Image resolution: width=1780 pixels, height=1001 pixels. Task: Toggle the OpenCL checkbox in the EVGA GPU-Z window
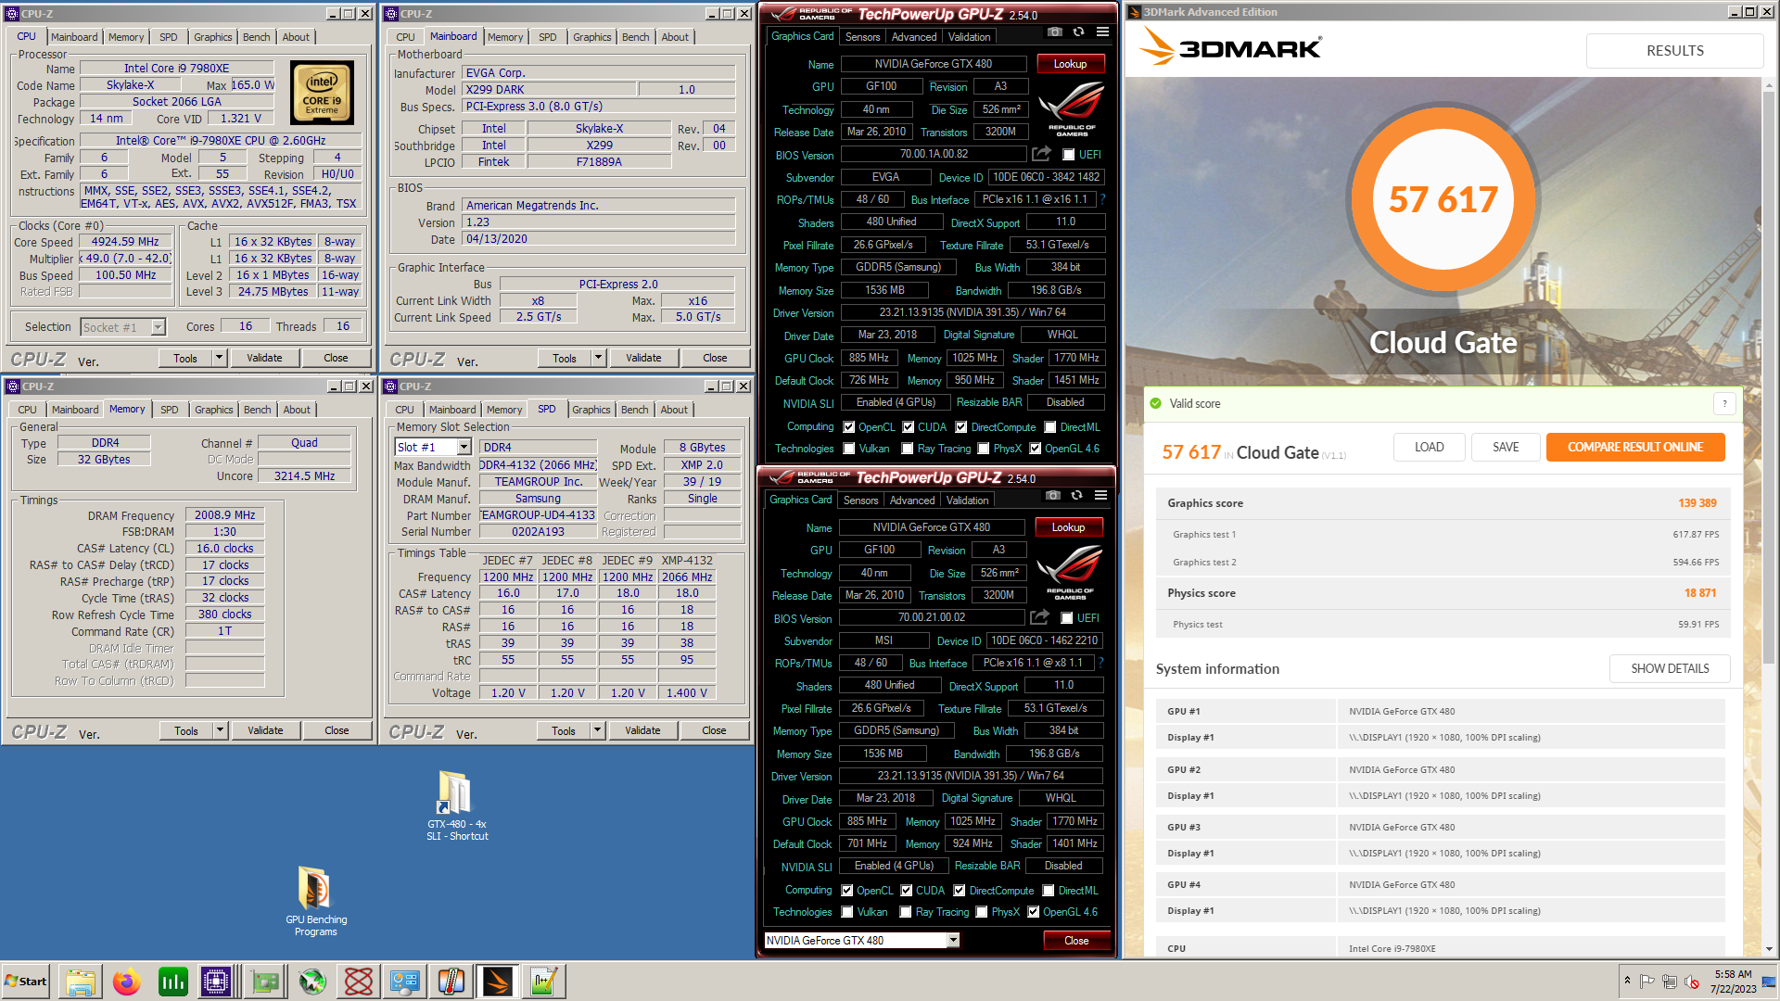coord(848,427)
